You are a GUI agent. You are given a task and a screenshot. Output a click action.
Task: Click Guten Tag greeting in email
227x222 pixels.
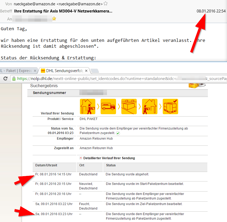tap(14, 29)
